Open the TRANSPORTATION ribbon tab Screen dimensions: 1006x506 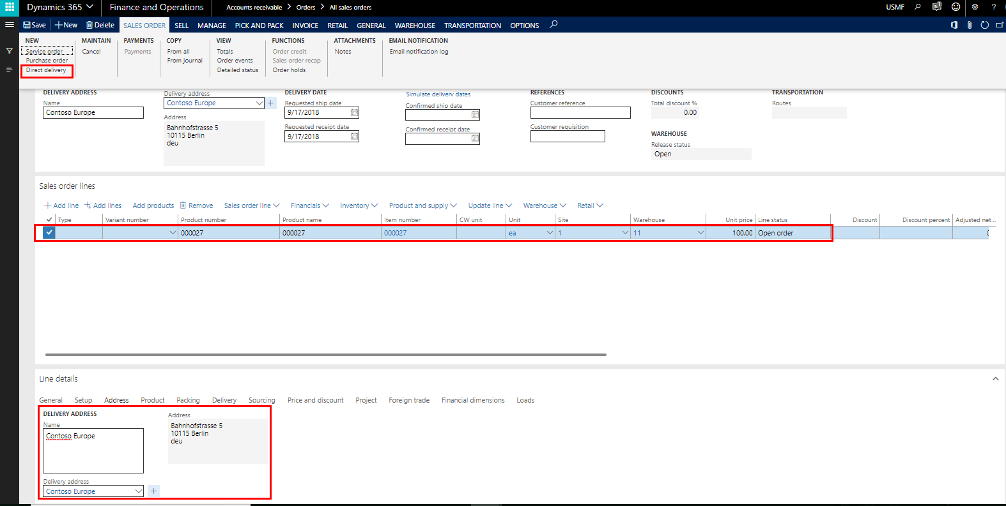473,26
